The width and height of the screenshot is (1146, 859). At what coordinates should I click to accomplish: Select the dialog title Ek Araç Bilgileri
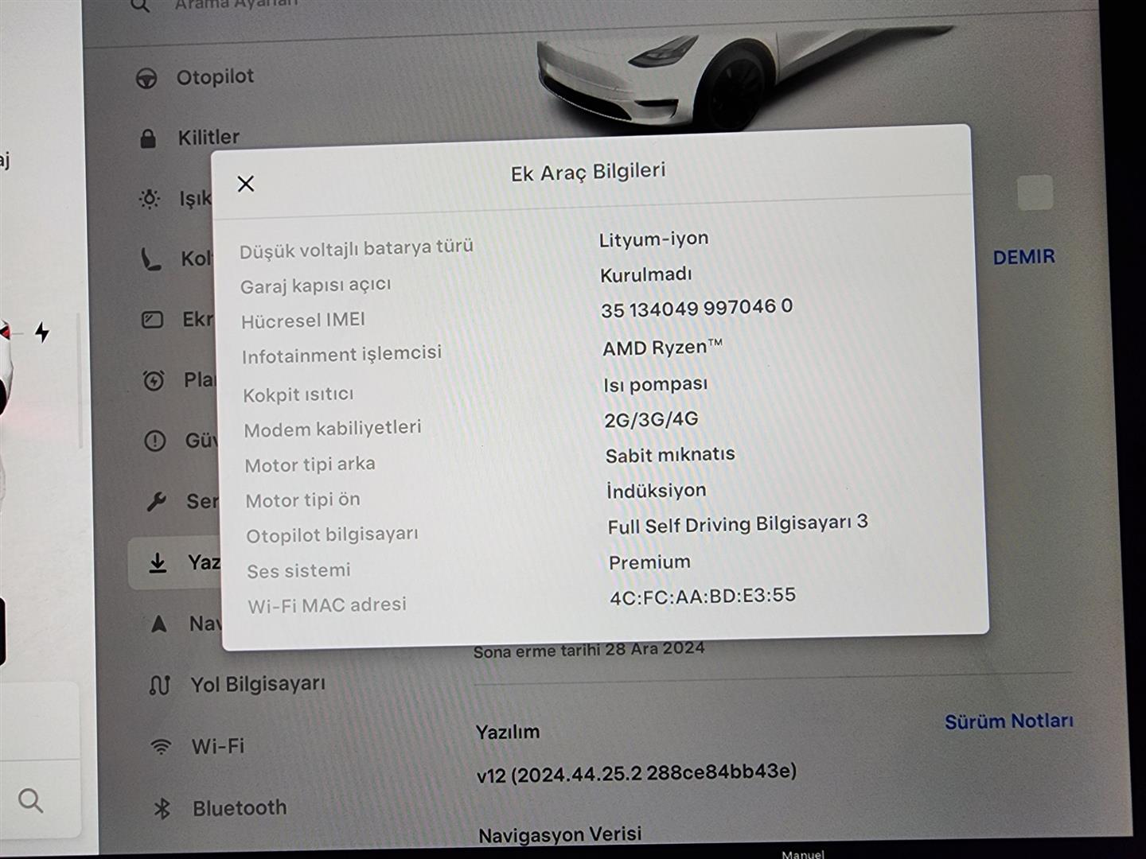tap(588, 172)
